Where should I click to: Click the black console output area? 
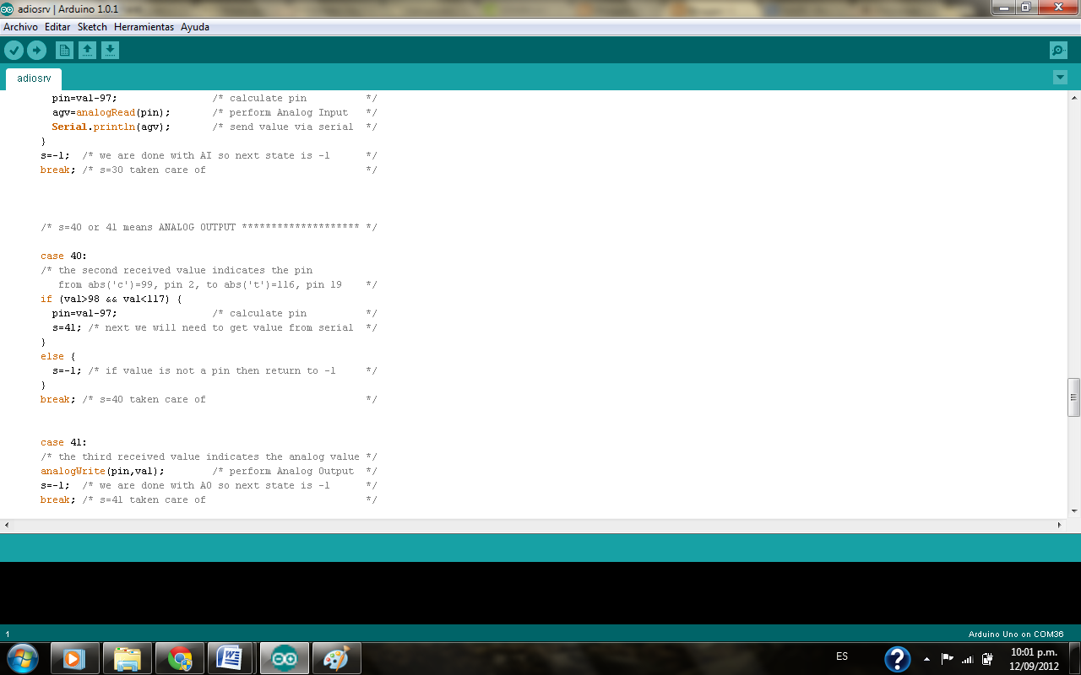(540, 593)
